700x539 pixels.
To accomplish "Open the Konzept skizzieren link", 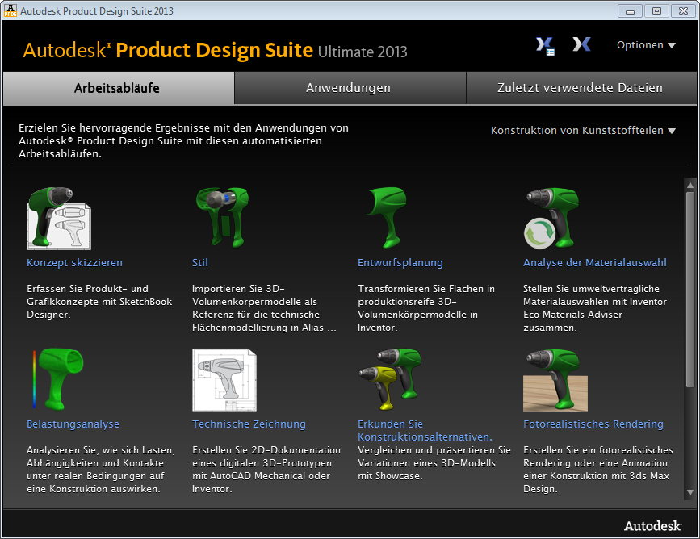I will [74, 263].
